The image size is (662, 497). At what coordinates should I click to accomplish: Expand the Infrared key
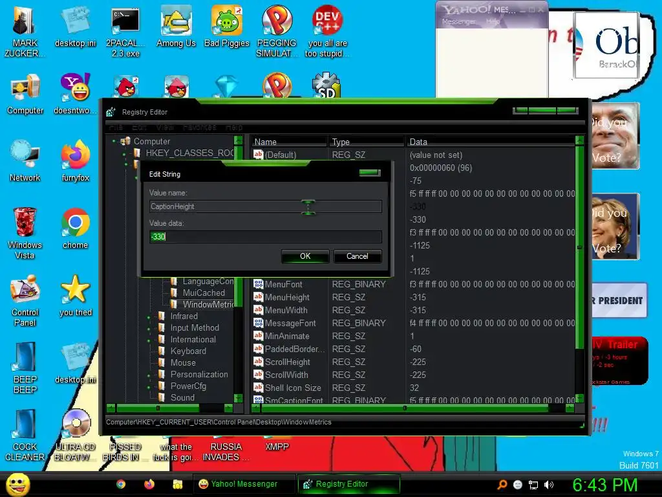click(149, 316)
